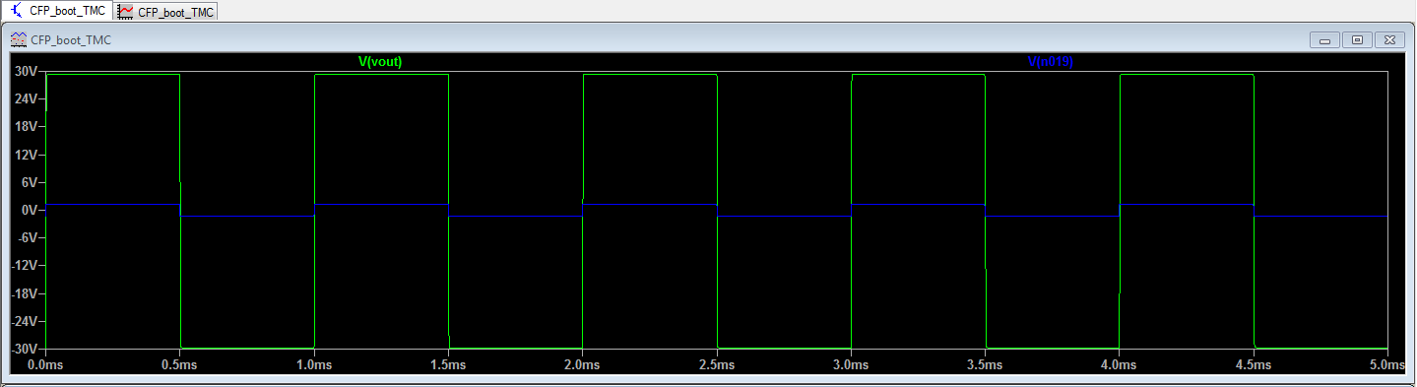Click the 1.5ms time axis label

pos(448,364)
